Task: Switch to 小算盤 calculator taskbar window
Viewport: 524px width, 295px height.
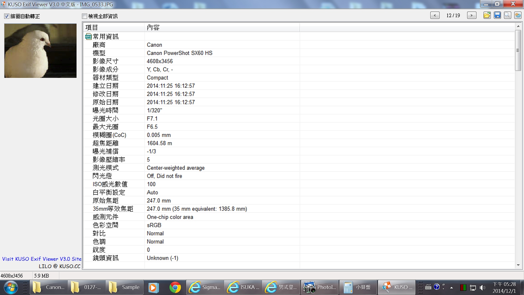Action: [x=358, y=287]
